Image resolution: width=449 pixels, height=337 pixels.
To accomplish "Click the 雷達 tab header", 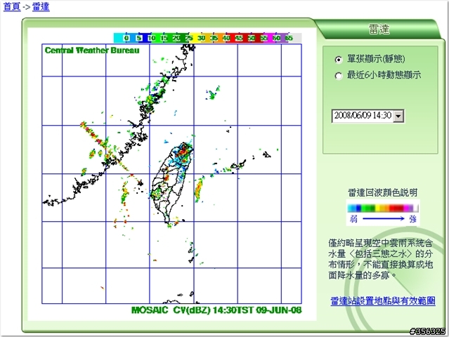I will click(379, 29).
